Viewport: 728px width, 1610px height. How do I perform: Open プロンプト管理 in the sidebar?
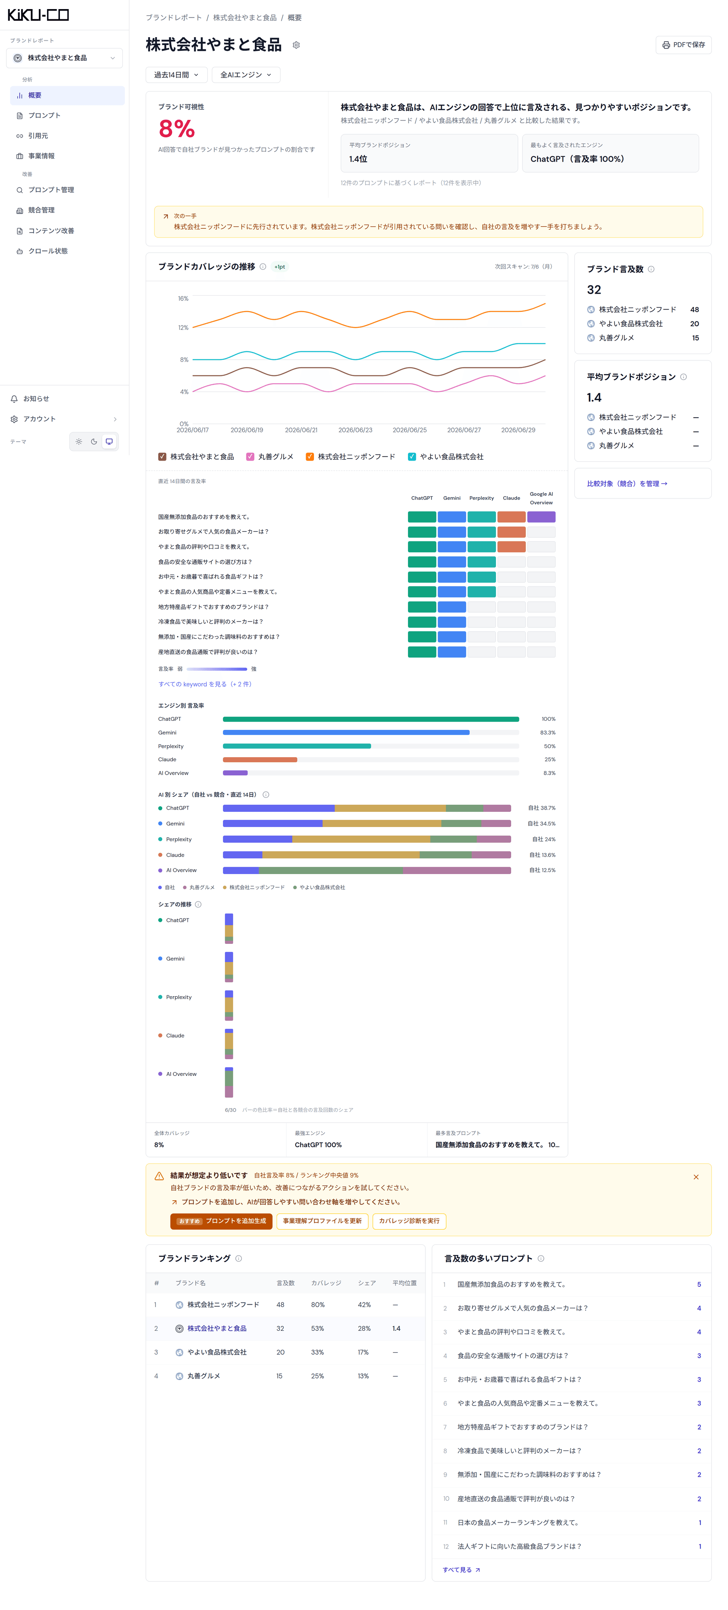coord(51,190)
